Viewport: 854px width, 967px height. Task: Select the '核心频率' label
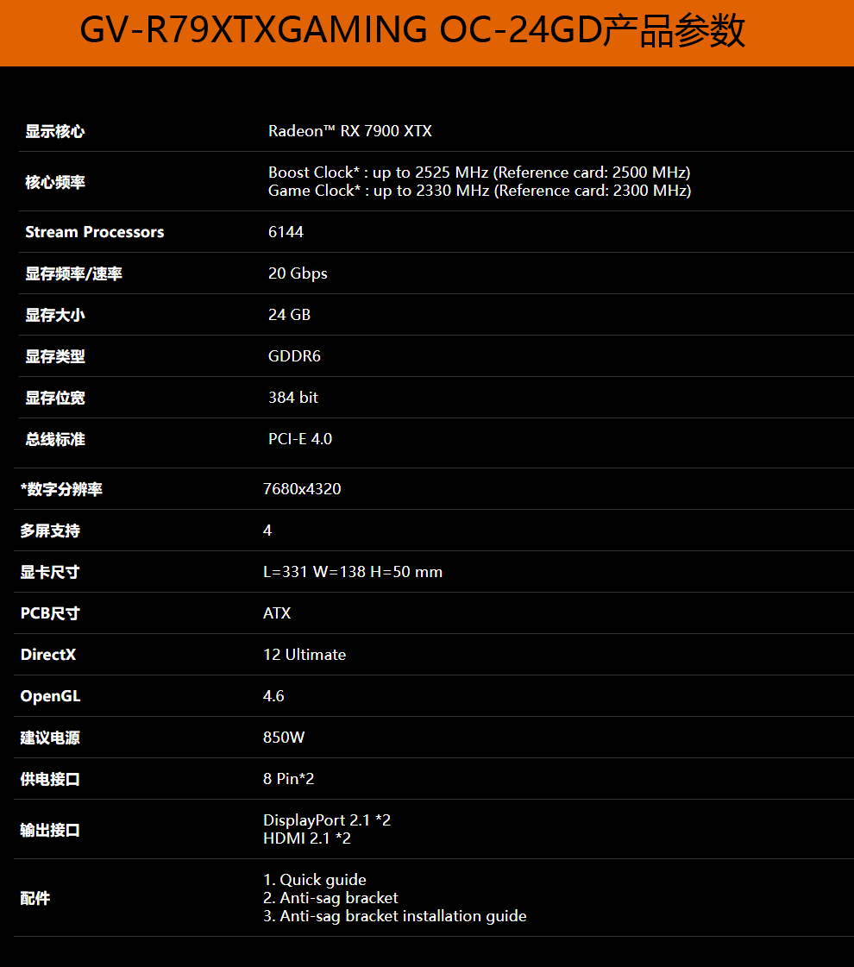55,182
